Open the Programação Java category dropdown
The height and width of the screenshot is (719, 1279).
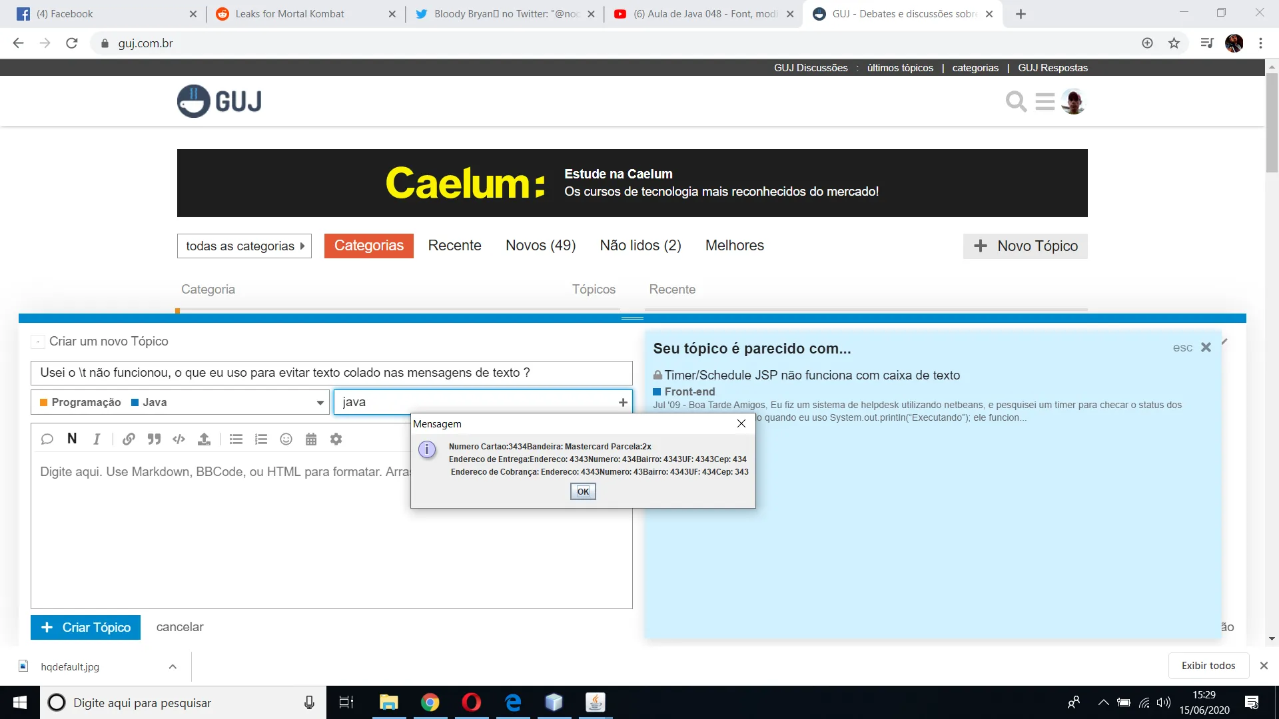(x=180, y=402)
